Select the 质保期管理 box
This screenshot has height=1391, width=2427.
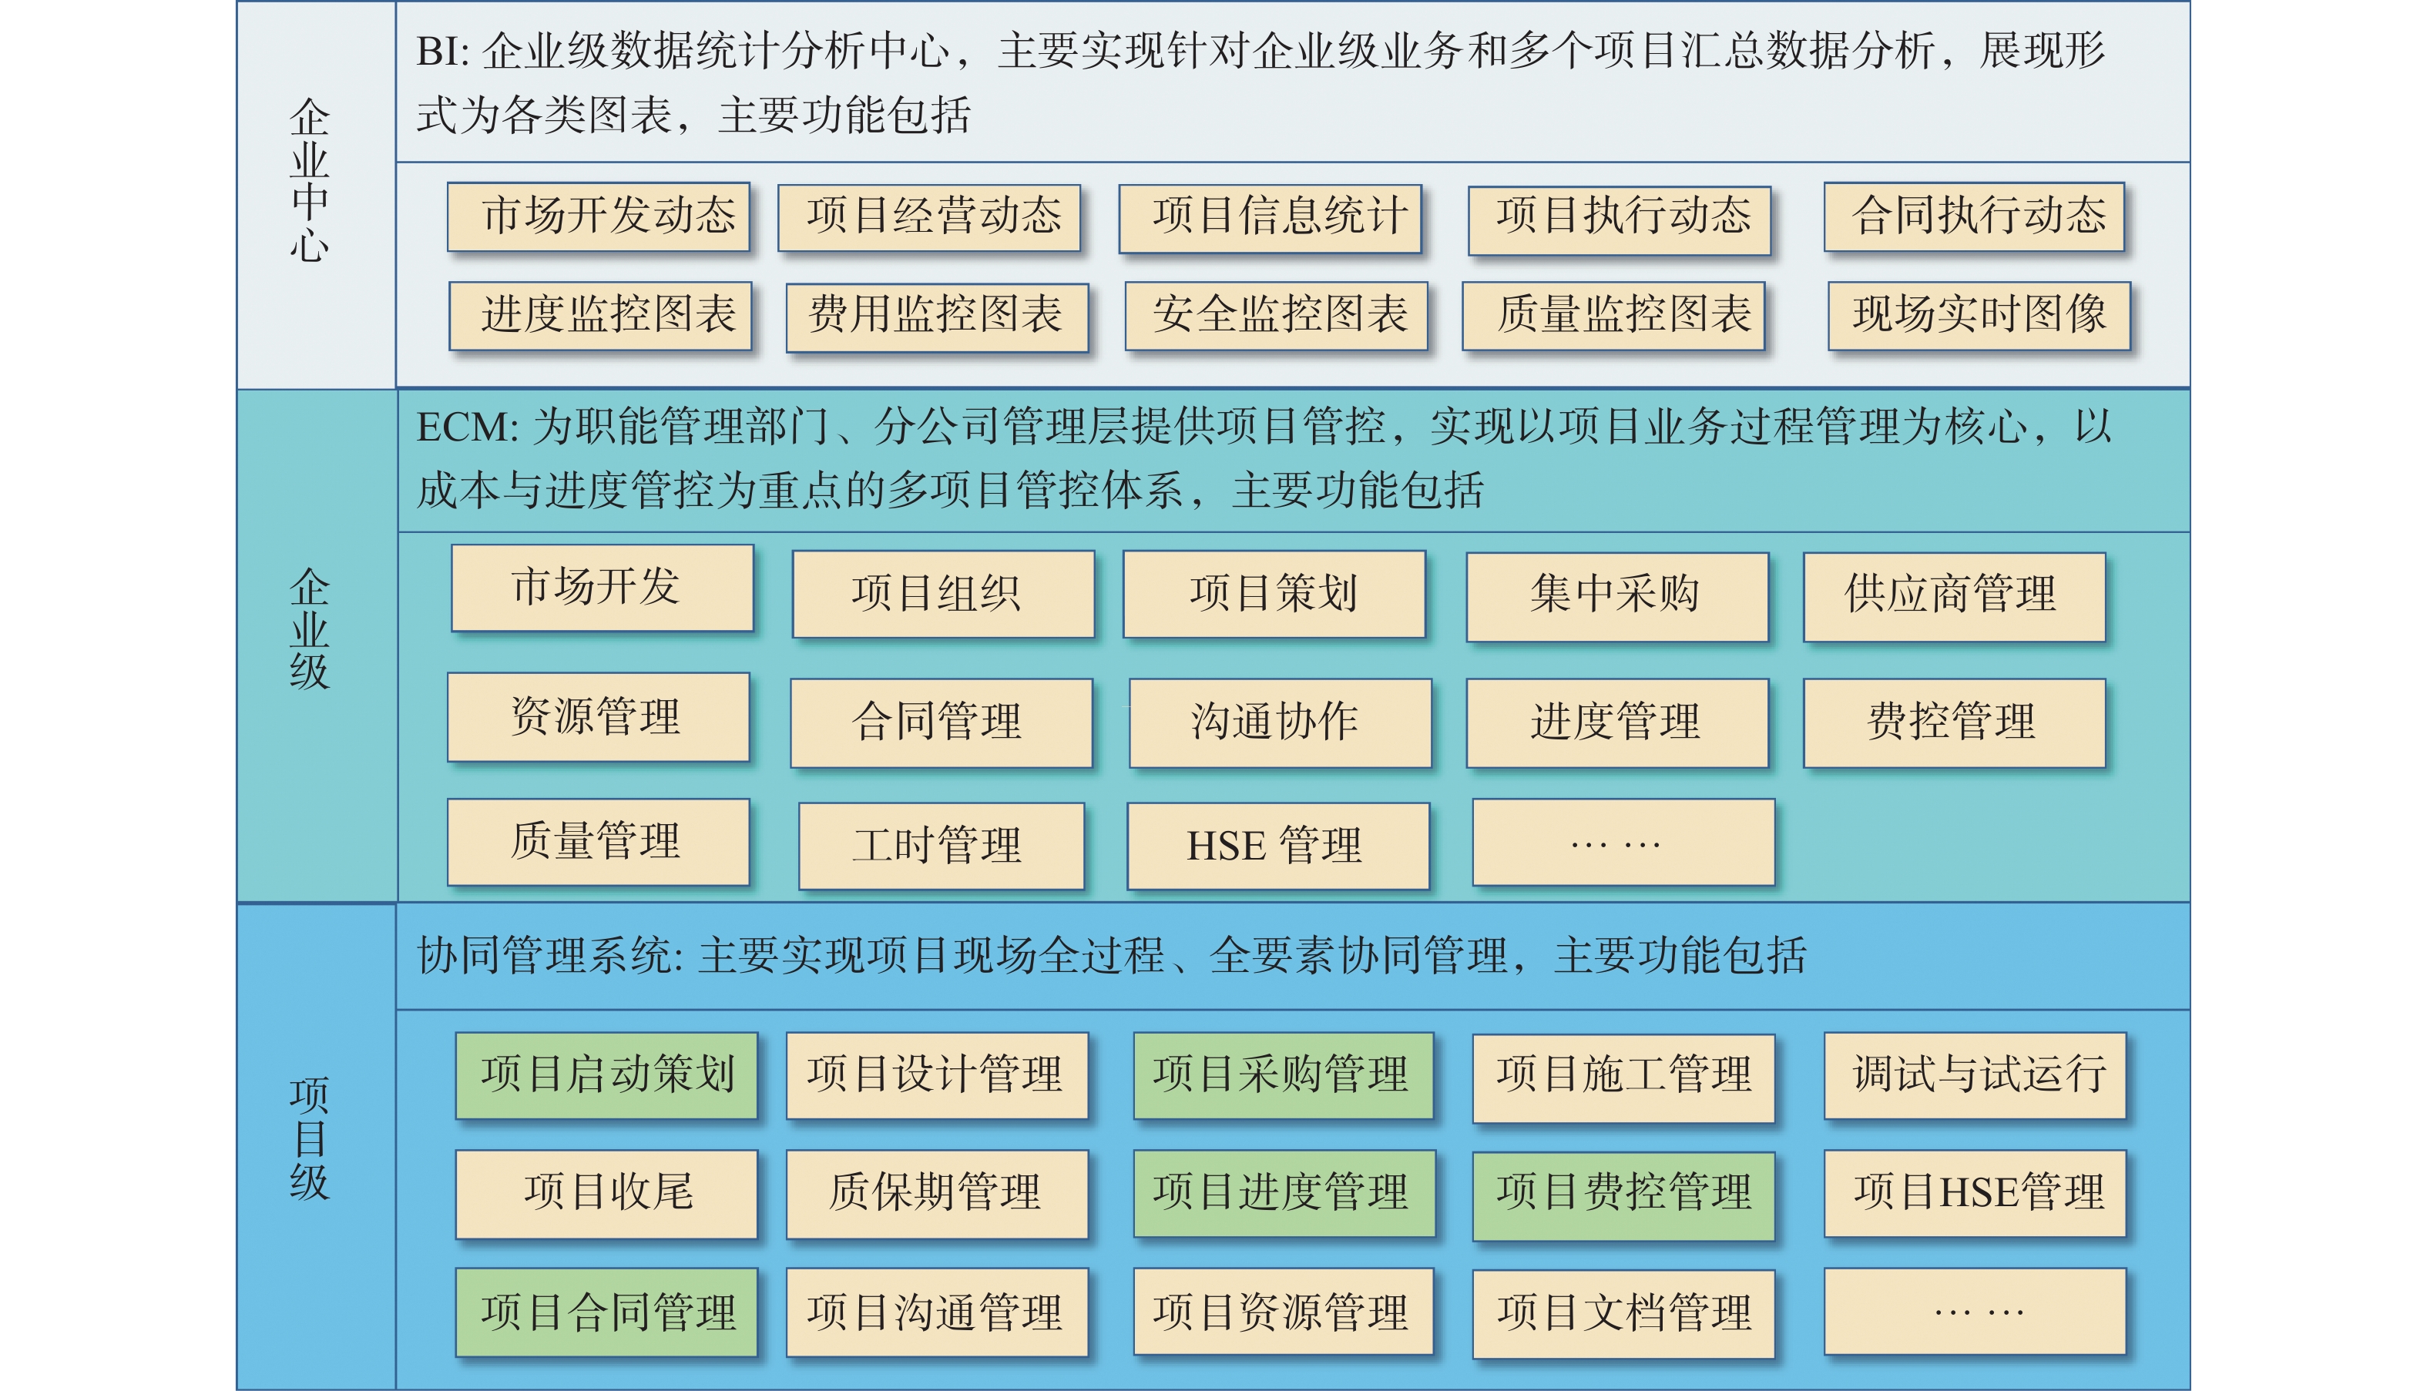pos(938,1194)
